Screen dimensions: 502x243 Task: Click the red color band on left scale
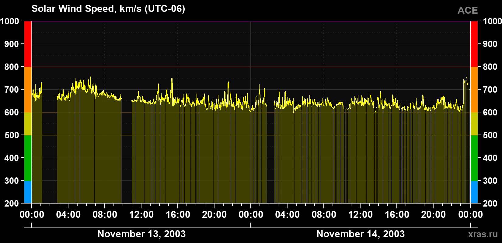pos(28,44)
